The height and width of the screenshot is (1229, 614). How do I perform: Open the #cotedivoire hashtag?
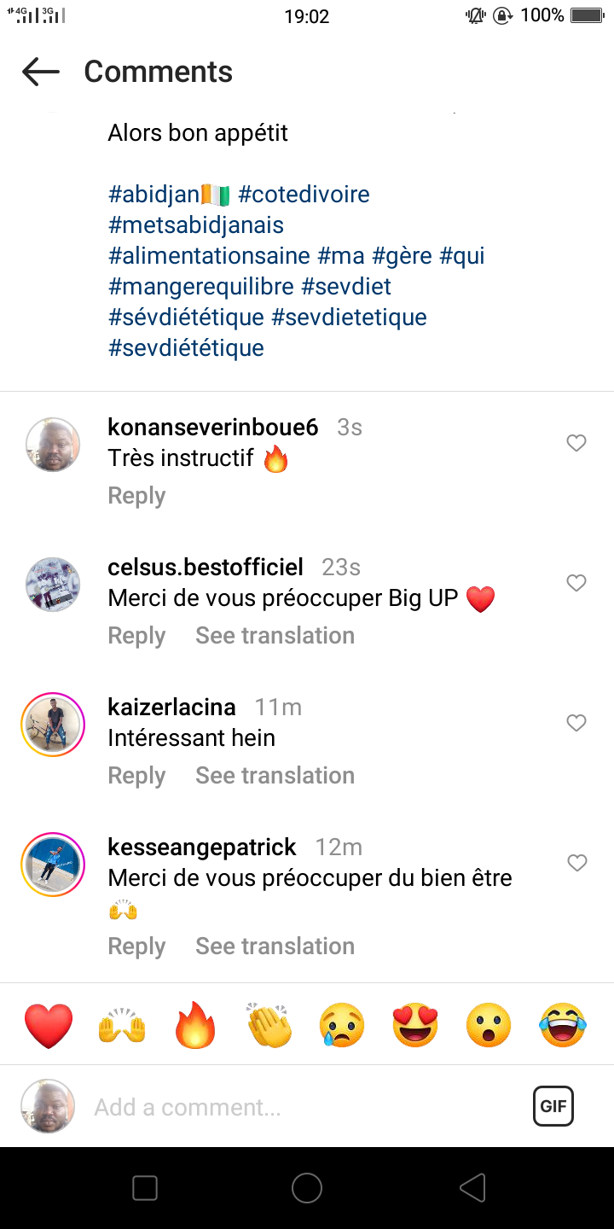[x=304, y=195]
